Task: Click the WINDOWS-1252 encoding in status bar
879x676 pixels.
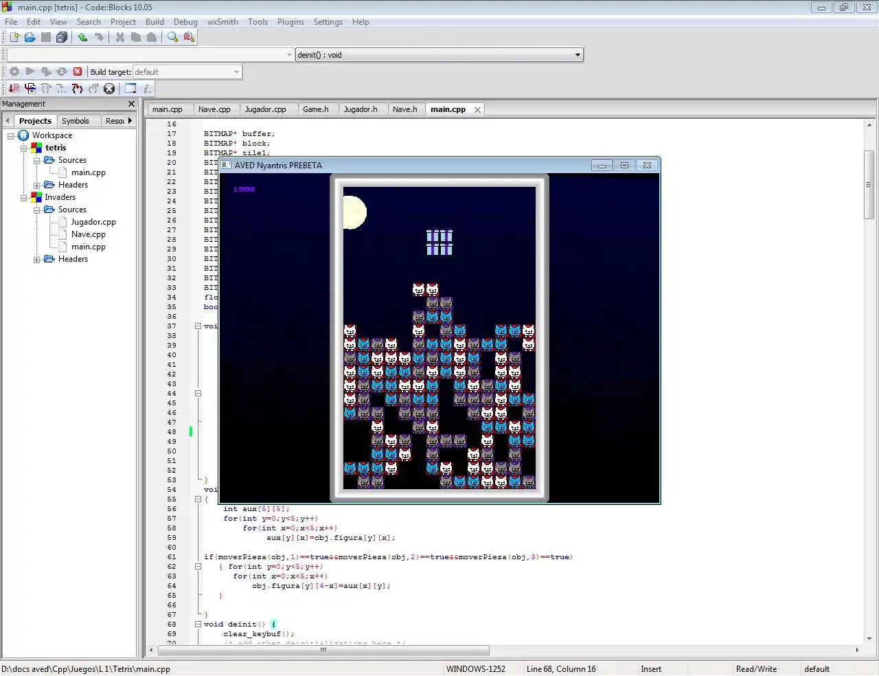Action: tap(476, 669)
